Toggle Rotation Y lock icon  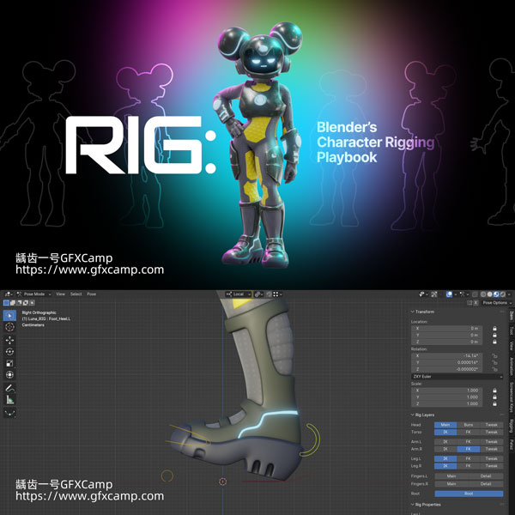coord(494,362)
